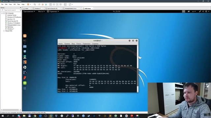Open the Приложения menu in Kali
Screen dimensions: 211x118
[29, 11]
